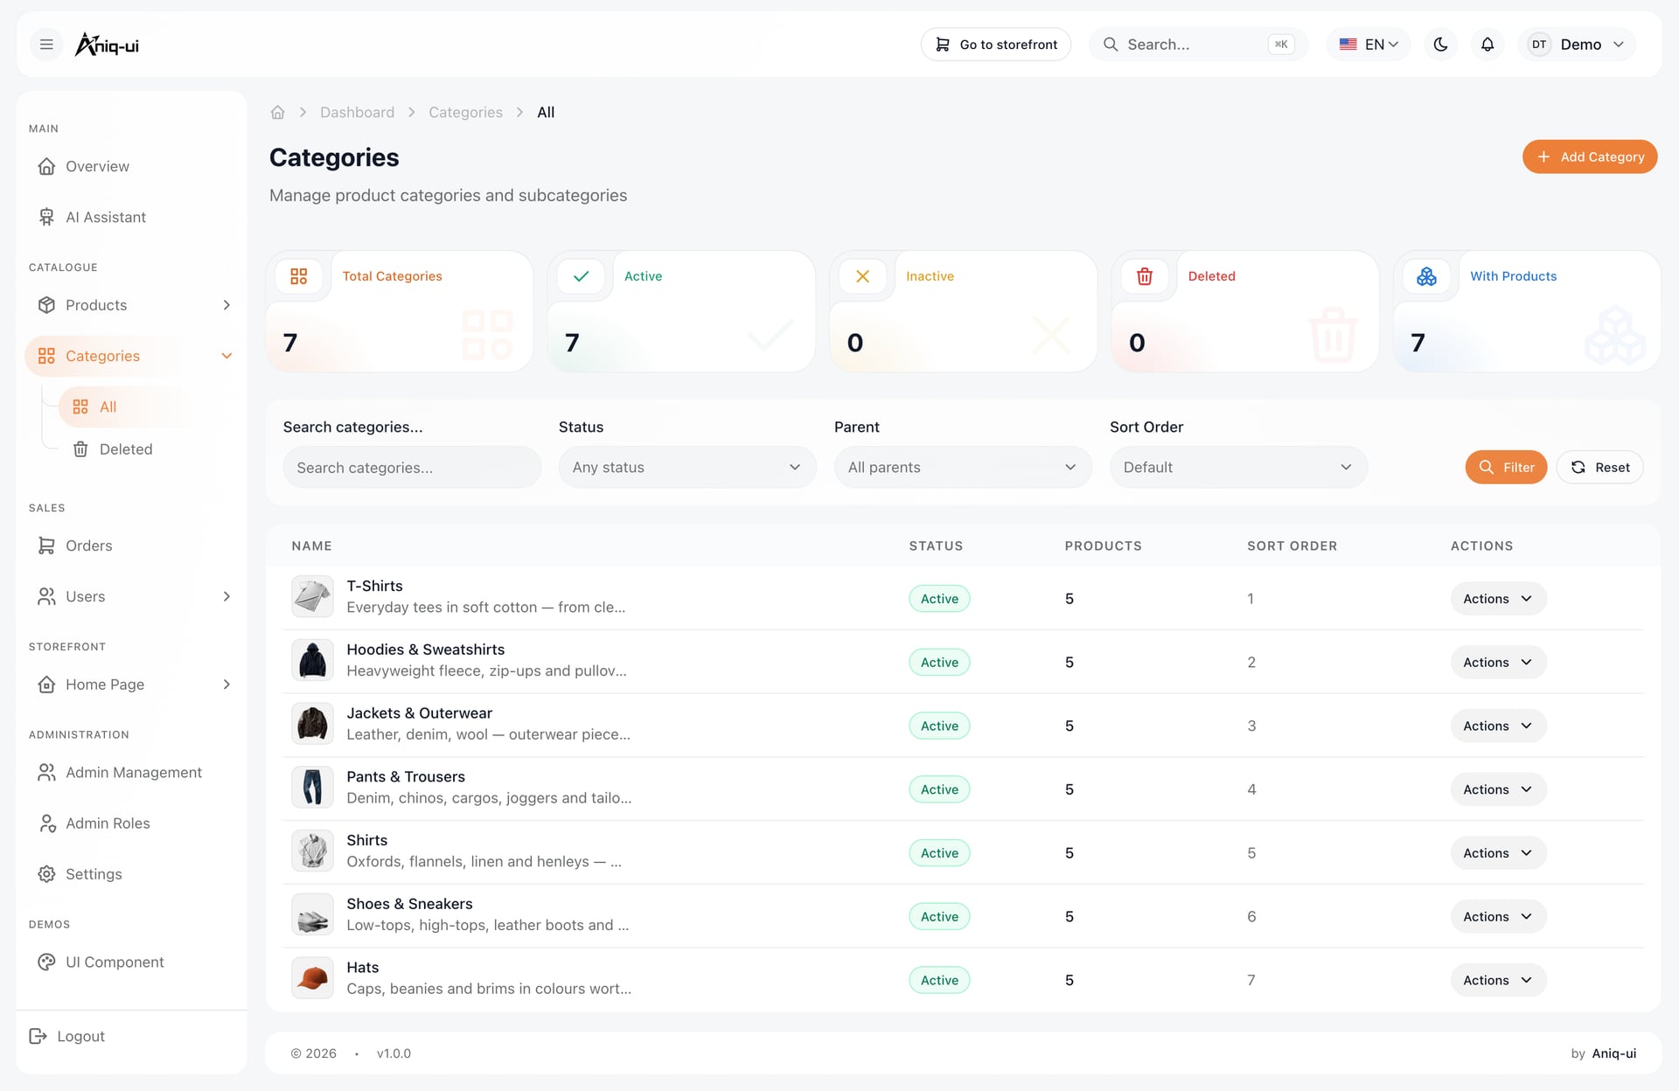
Task: Click the NAME column header
Action: [x=311, y=546]
